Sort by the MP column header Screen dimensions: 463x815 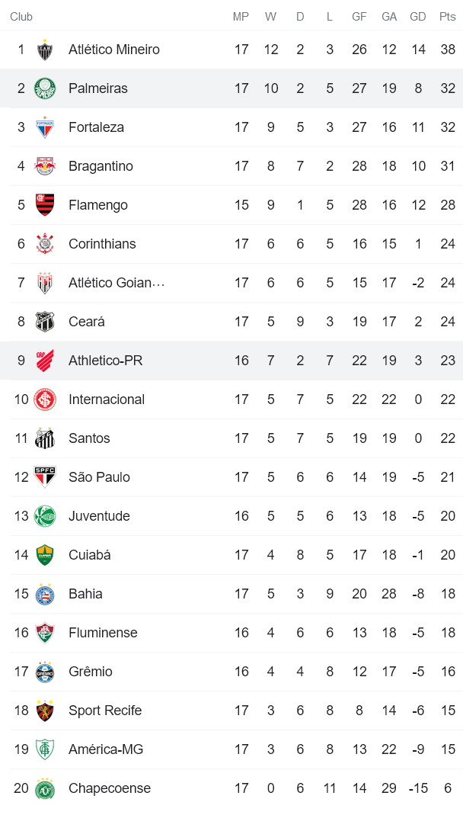pos(241,16)
